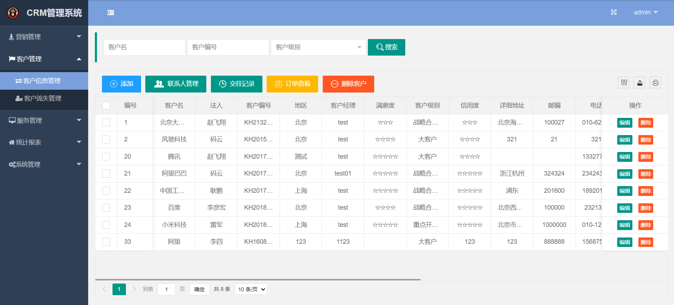Image resolution: width=674 pixels, height=305 pixels.
Task: Open the column filter grid icon
Action: click(624, 83)
